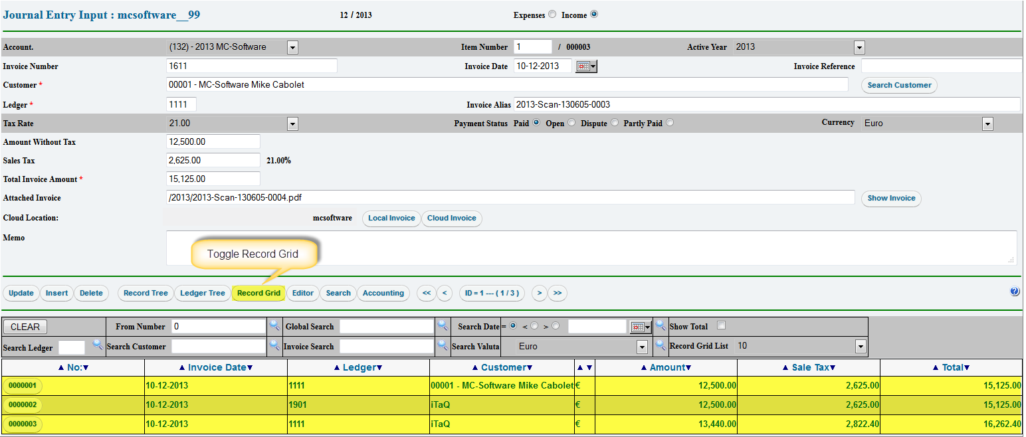Open record 0000002 from the grid

23,404
